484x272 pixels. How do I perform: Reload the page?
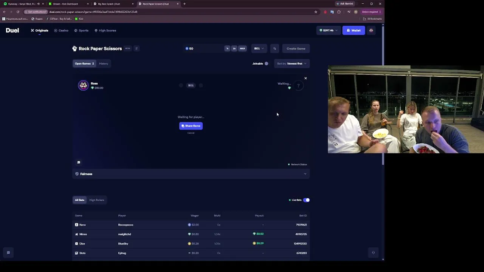click(x=18, y=12)
